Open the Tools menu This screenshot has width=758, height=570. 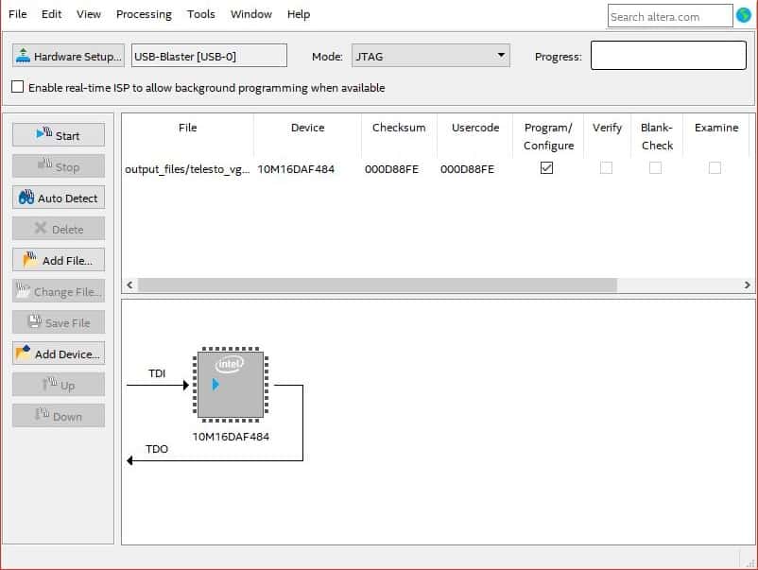pyautogui.click(x=200, y=14)
